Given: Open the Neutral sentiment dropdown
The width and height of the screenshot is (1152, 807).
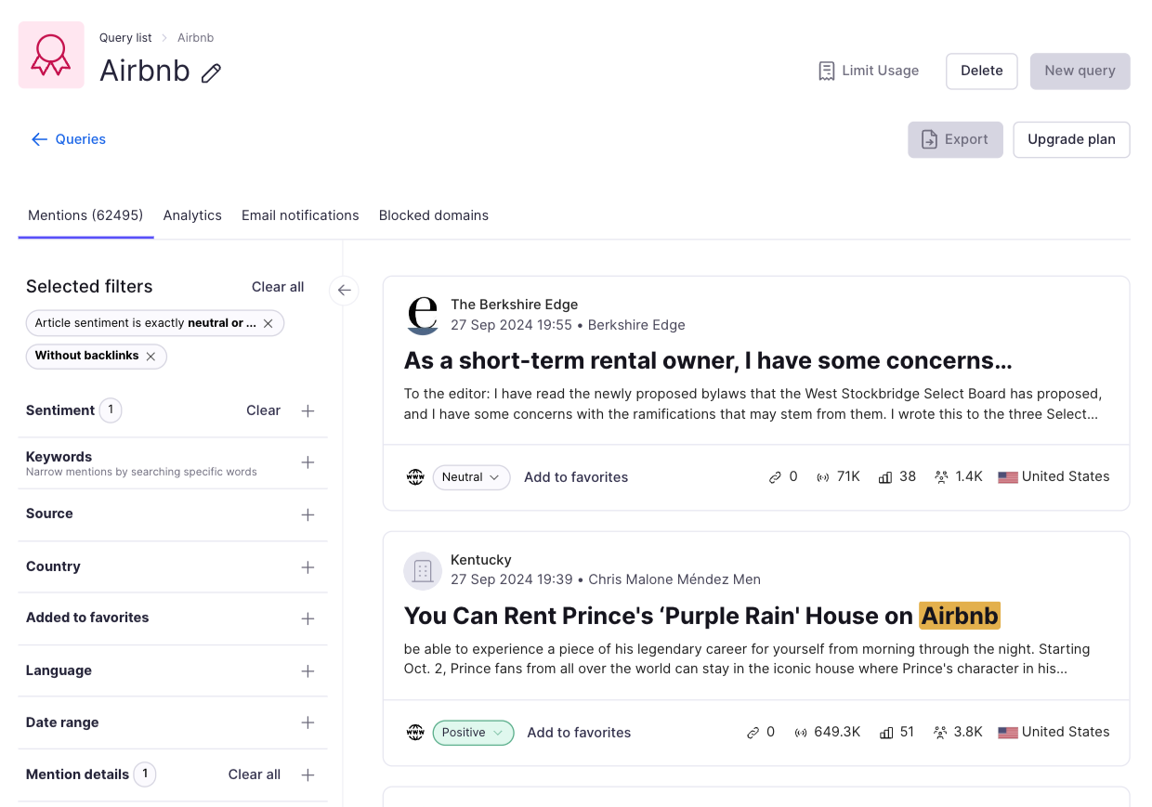Looking at the screenshot, I should point(471,476).
